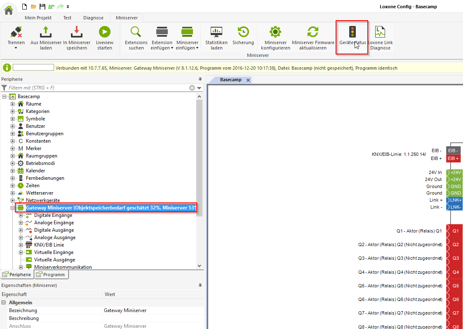Click Extensions suchen magnifier icon
Image resolution: width=463 pixels, height=329 pixels.
tap(136, 32)
